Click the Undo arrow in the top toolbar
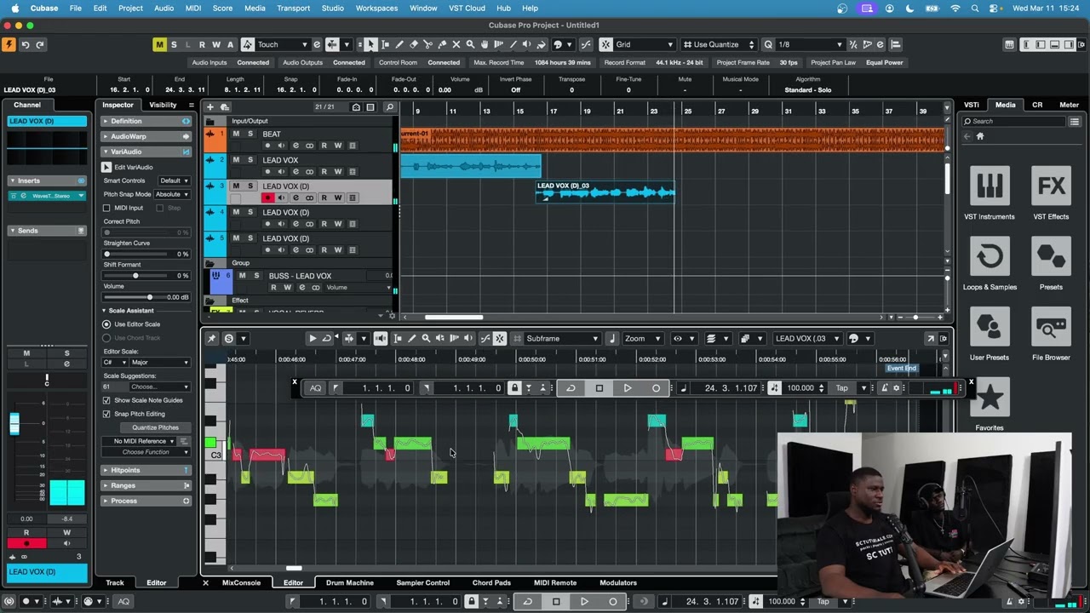The width and height of the screenshot is (1090, 613). (26, 44)
